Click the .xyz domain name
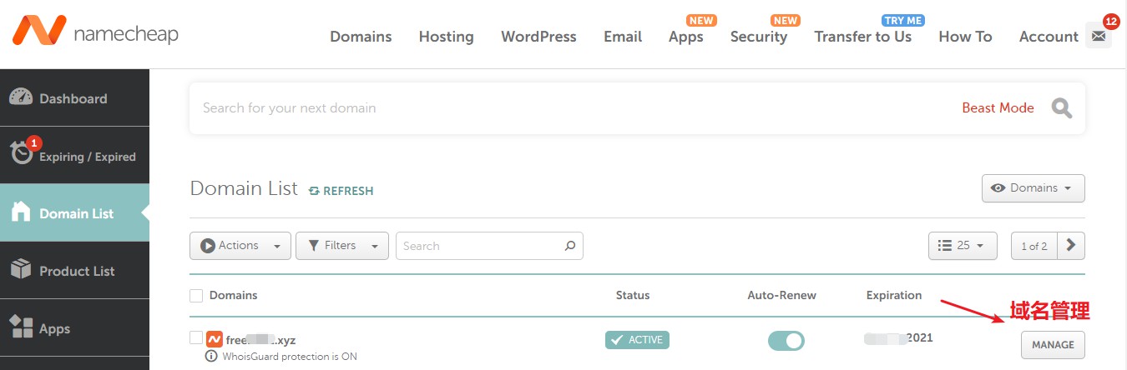The width and height of the screenshot is (1127, 370). pos(260,340)
